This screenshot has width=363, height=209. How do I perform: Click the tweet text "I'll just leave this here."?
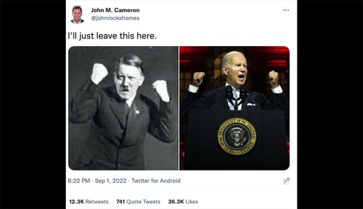(x=112, y=36)
